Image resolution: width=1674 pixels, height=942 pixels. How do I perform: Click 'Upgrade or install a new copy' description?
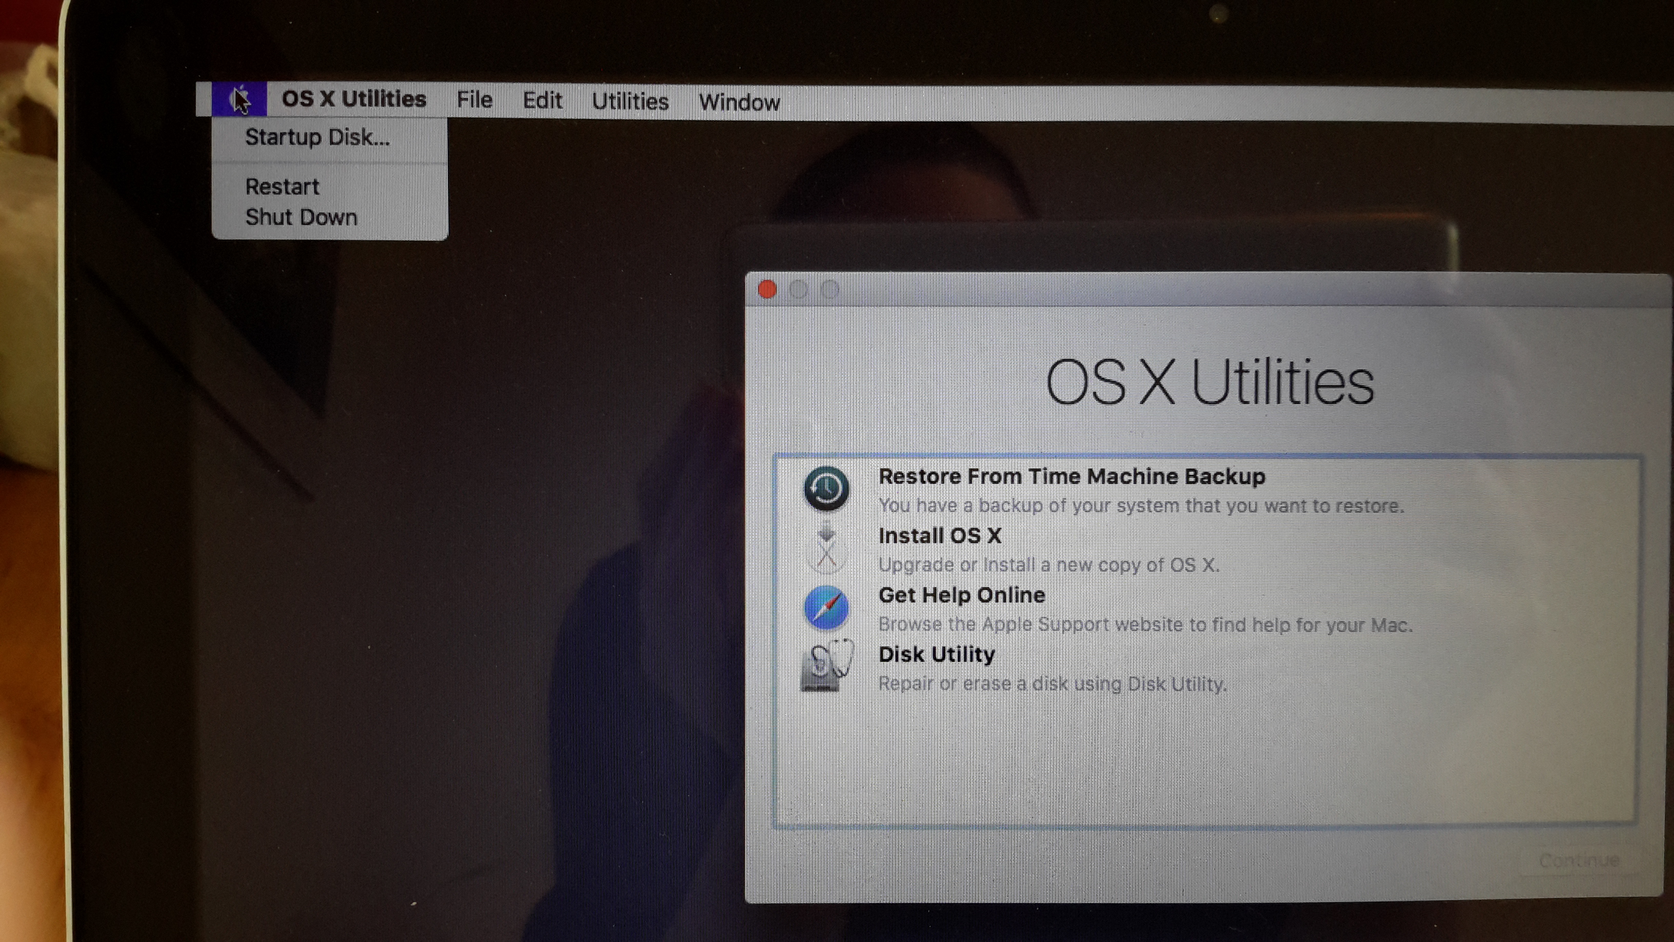coord(1049,565)
